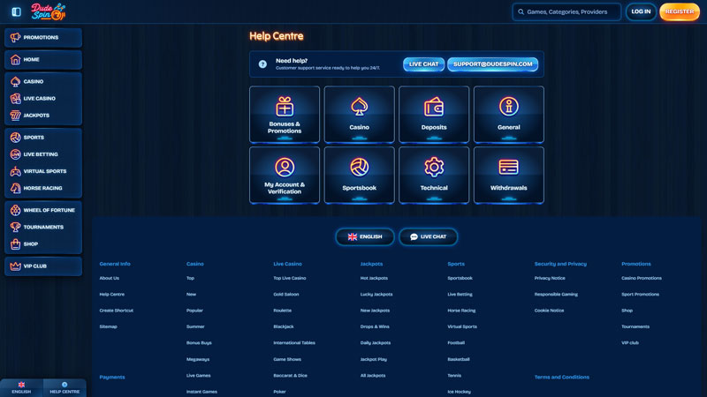Open the Terms and Conditions footer heading
707x397 pixels.
[562, 378]
